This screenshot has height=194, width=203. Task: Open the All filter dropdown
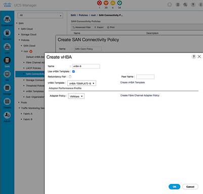pyautogui.click(x=40, y=15)
